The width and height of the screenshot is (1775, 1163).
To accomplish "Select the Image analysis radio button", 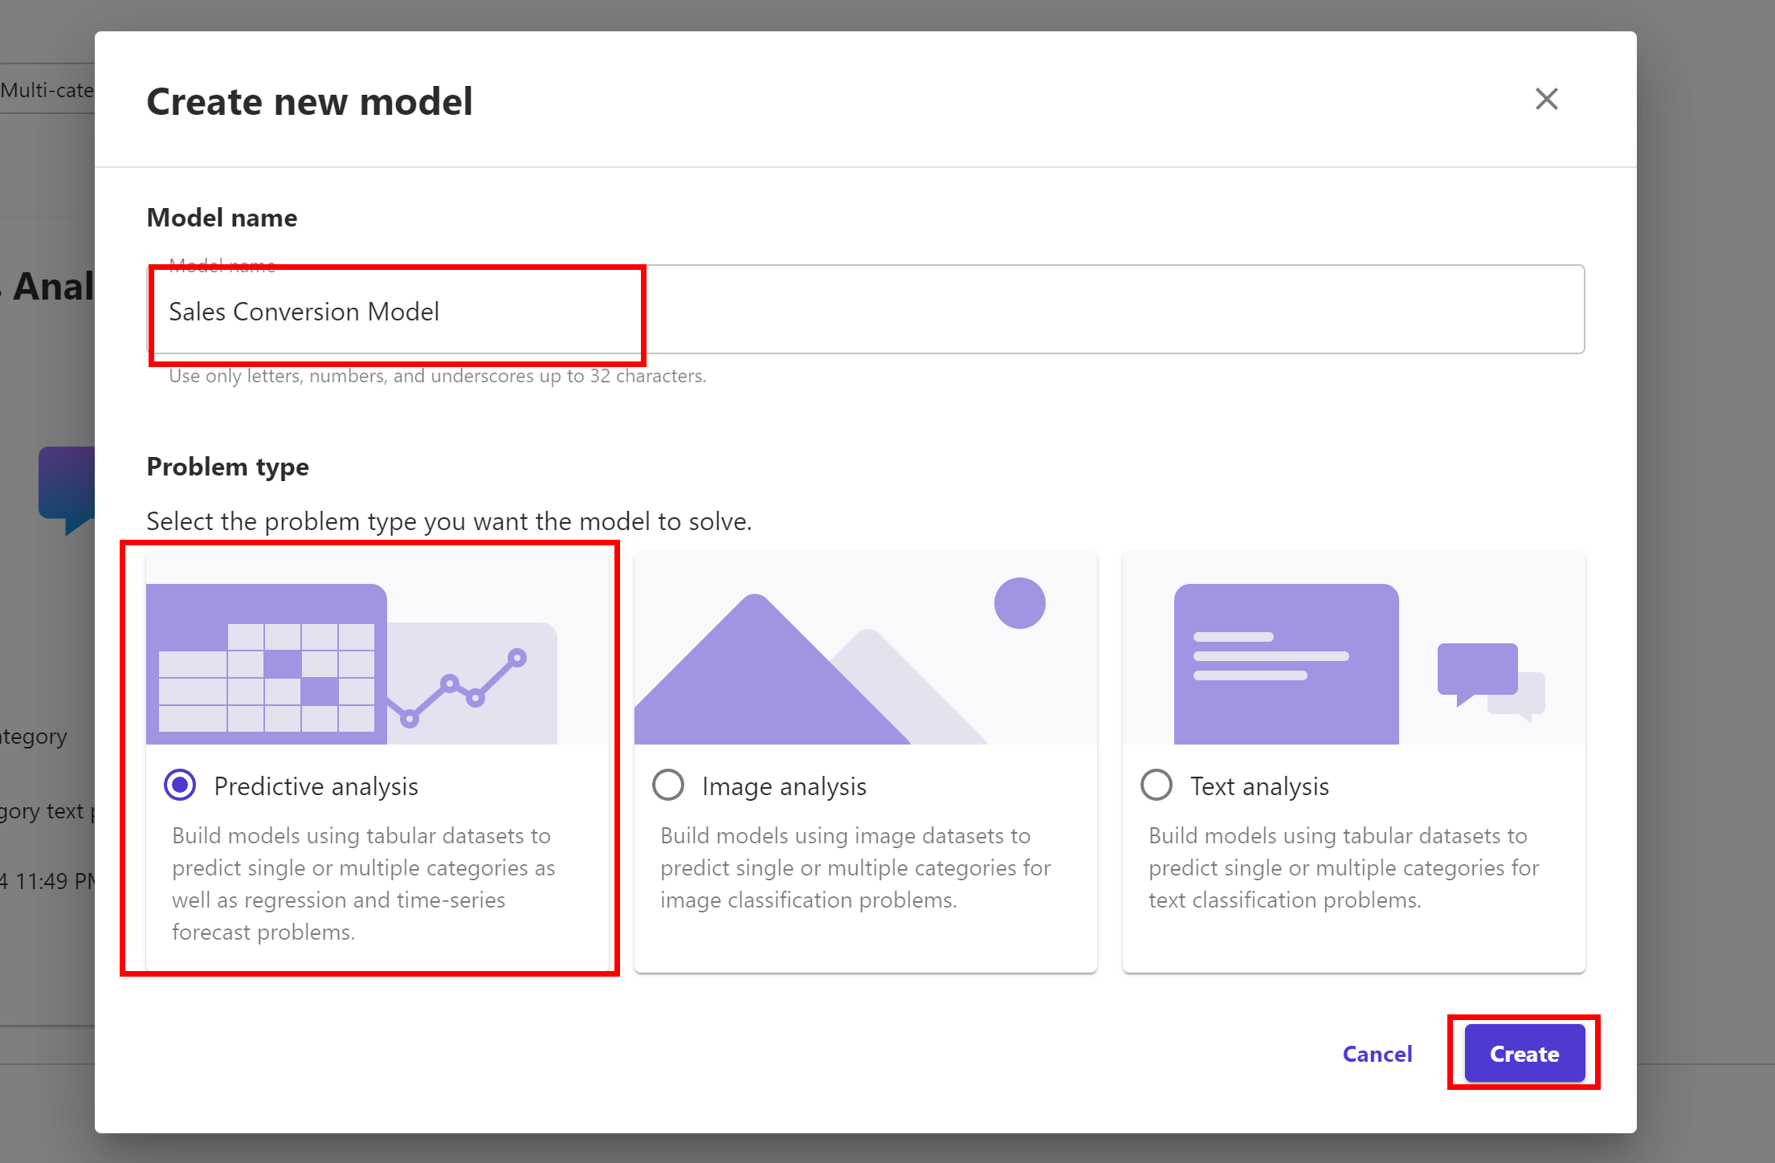I will click(x=668, y=785).
